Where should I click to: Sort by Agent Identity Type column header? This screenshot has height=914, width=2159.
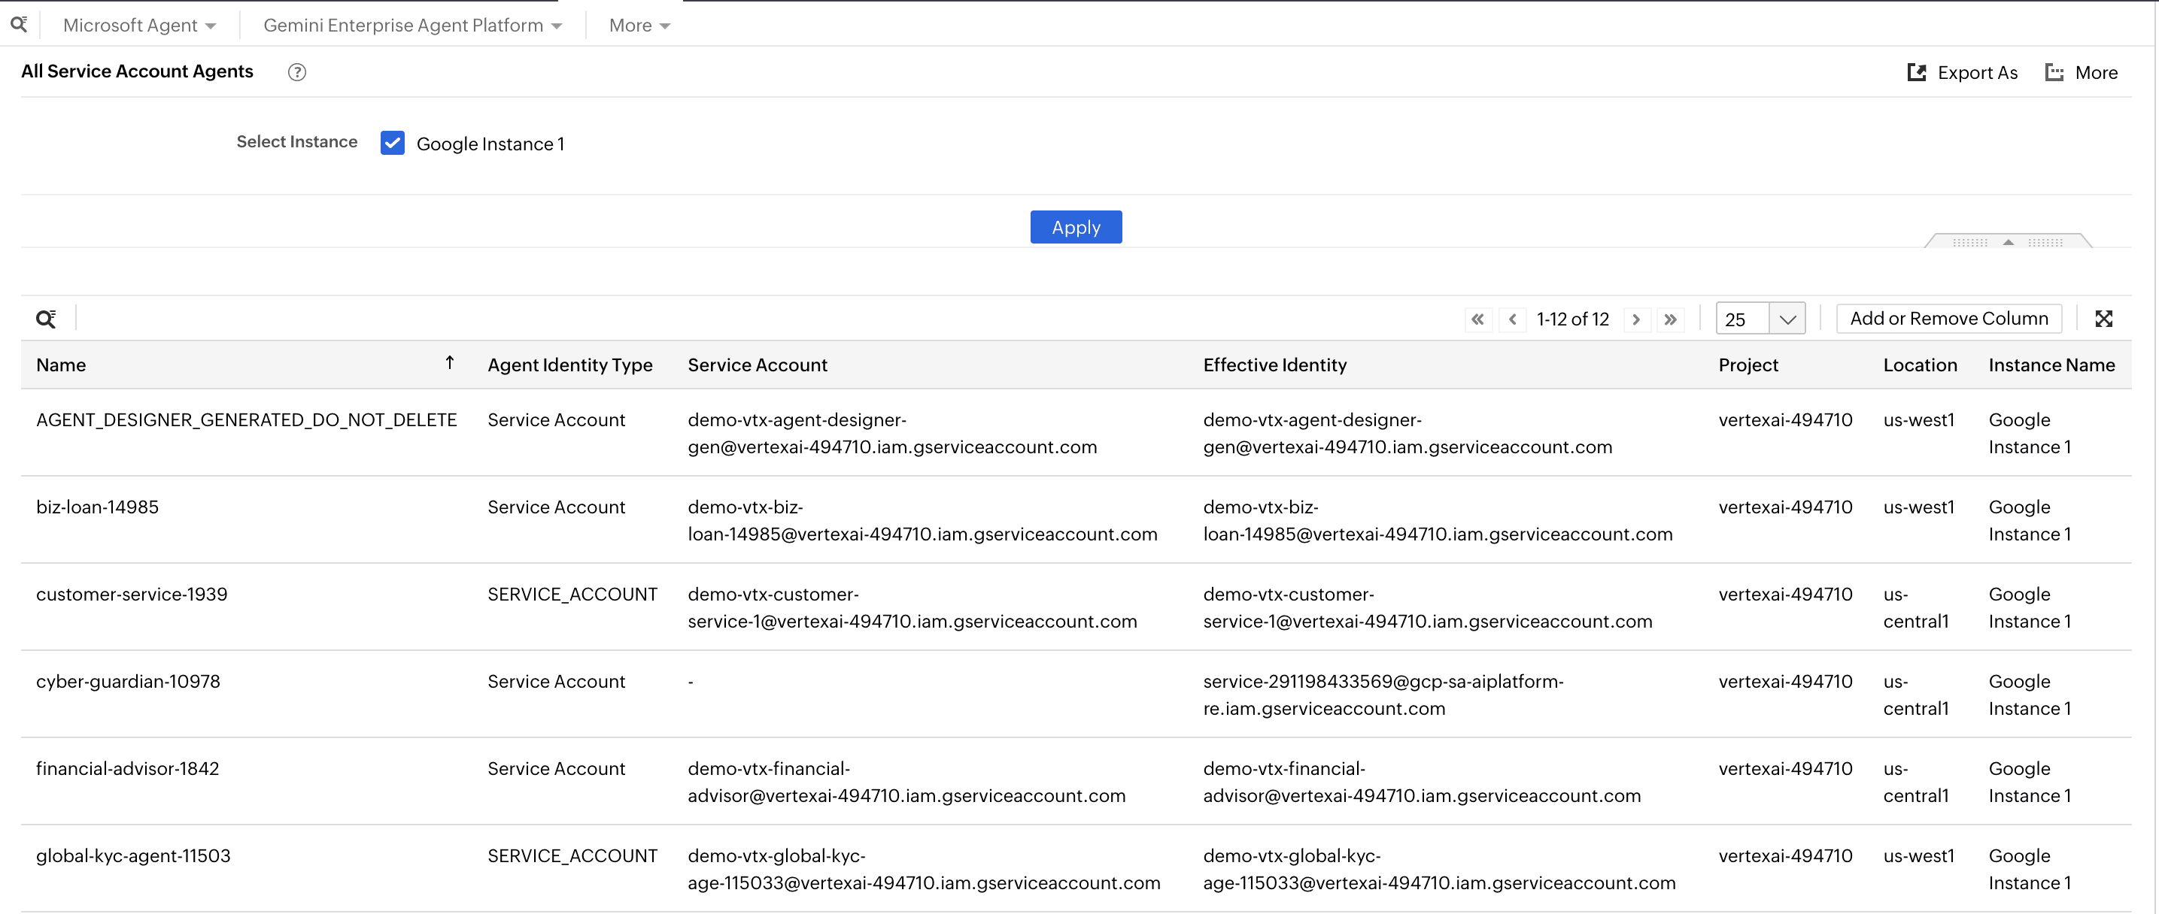570,365
